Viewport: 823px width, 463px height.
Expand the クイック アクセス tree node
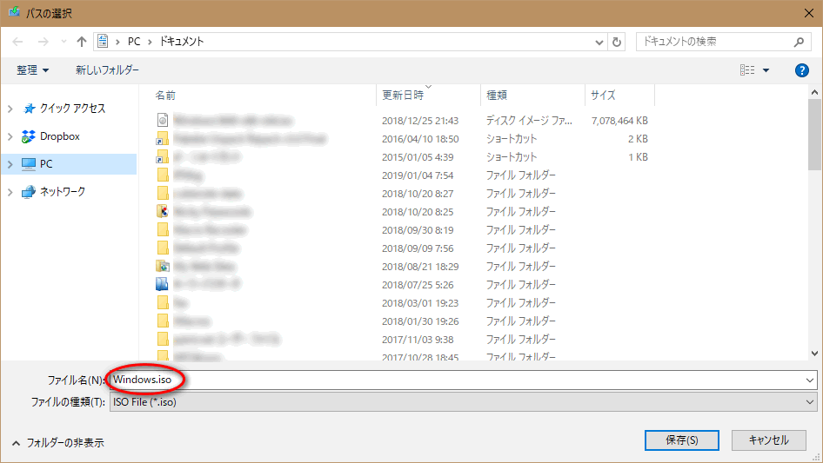[x=10, y=109]
